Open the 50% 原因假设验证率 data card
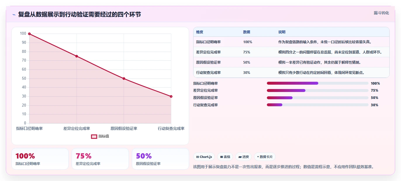The width and height of the screenshot is (401, 181). 160,159
